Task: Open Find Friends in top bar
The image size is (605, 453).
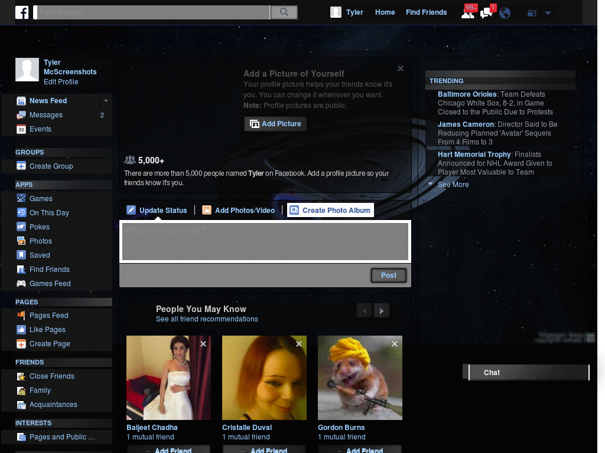Action: (427, 12)
